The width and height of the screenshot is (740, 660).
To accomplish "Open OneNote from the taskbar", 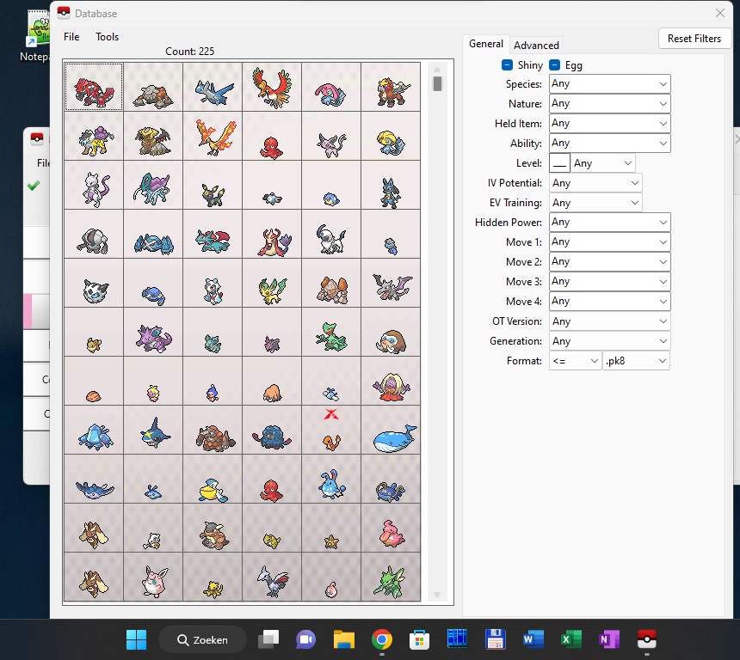I will 609,639.
